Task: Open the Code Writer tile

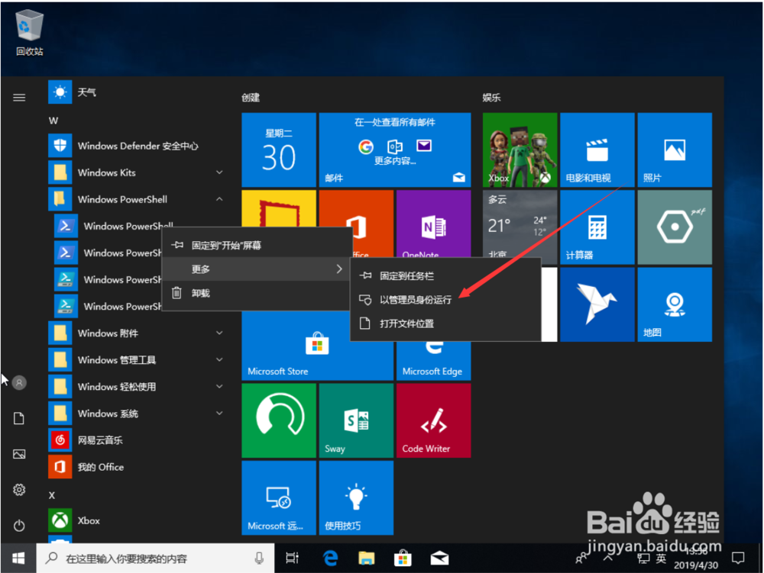Action: click(433, 420)
